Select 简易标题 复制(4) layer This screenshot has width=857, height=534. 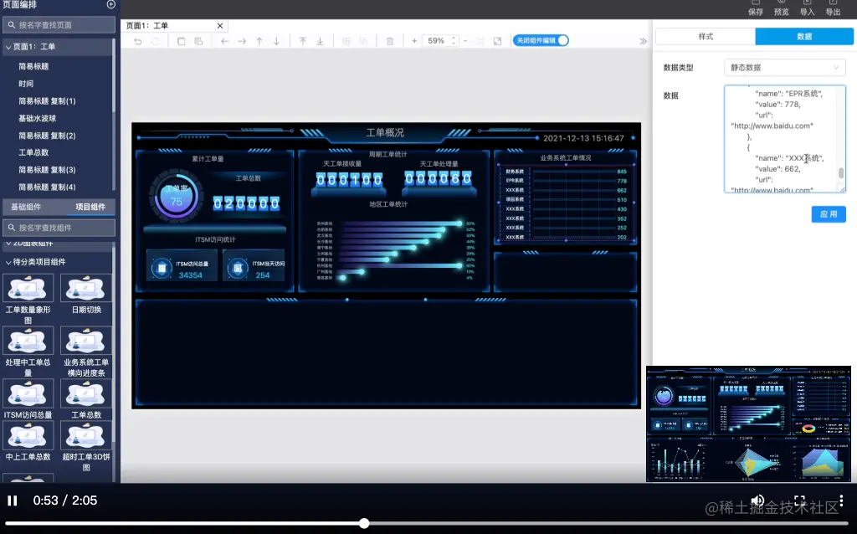[47, 187]
